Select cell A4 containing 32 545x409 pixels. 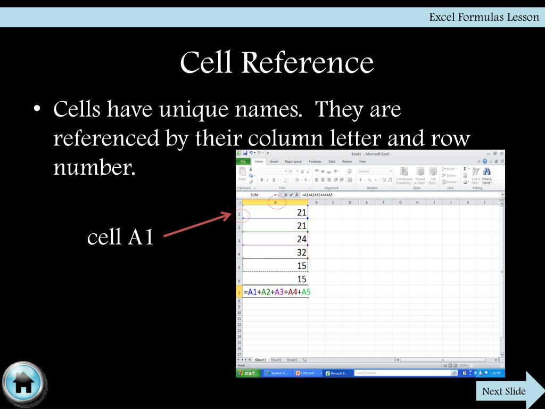point(275,252)
